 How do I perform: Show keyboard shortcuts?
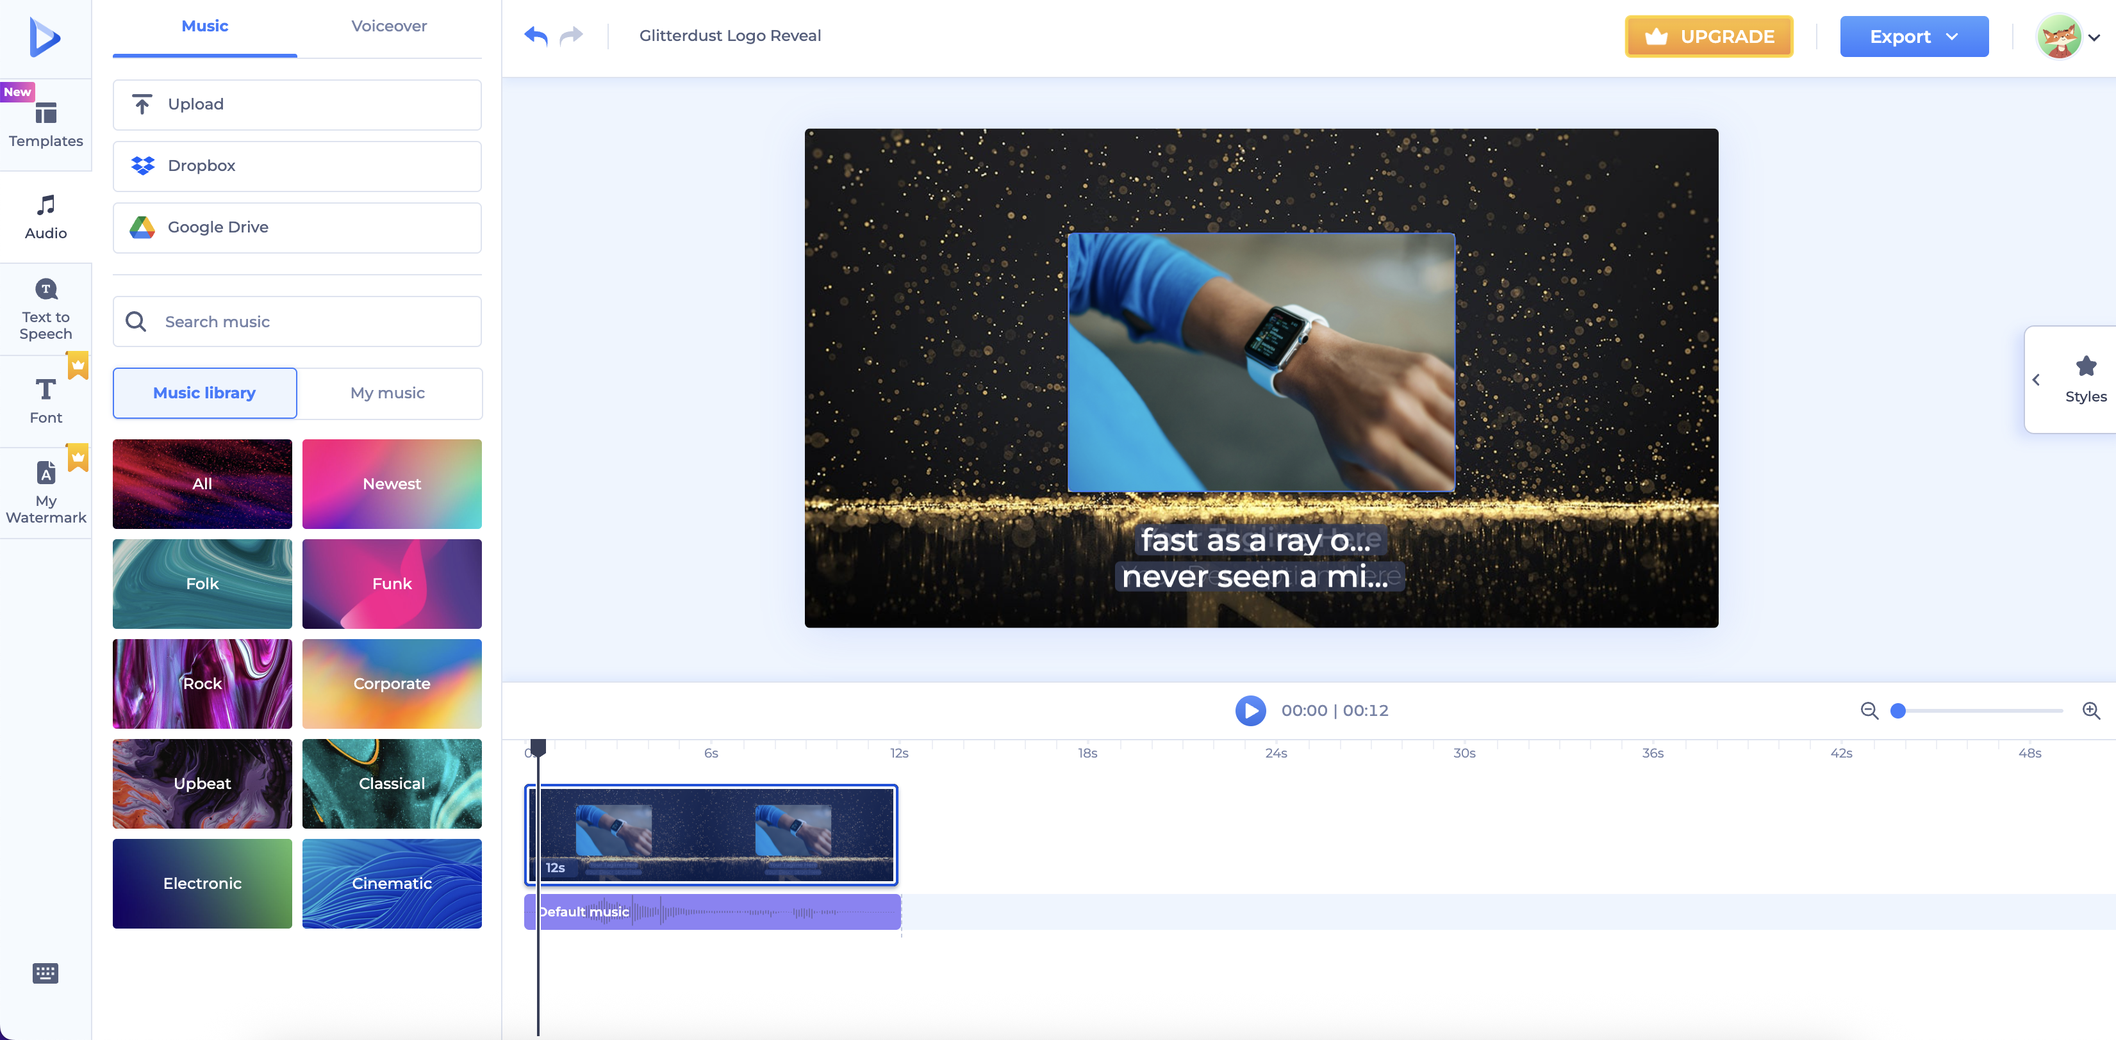tap(45, 973)
